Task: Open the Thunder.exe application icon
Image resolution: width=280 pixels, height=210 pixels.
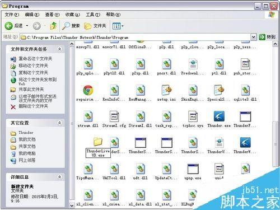Action: pos(219,116)
